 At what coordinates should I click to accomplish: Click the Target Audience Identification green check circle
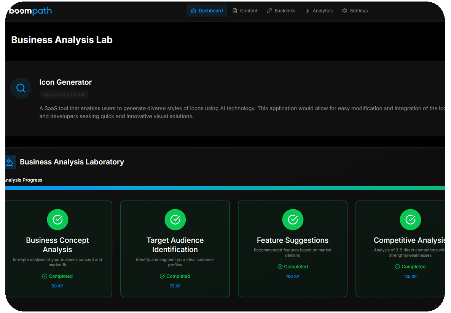[x=175, y=220]
